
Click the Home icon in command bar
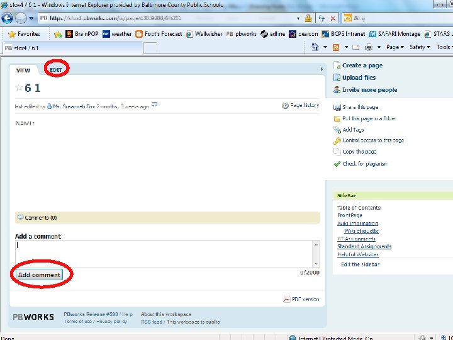tap(315, 47)
